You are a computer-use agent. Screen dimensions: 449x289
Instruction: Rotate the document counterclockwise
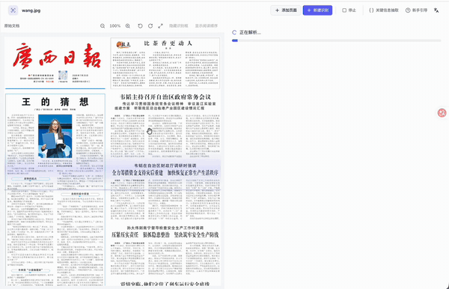[141, 25]
